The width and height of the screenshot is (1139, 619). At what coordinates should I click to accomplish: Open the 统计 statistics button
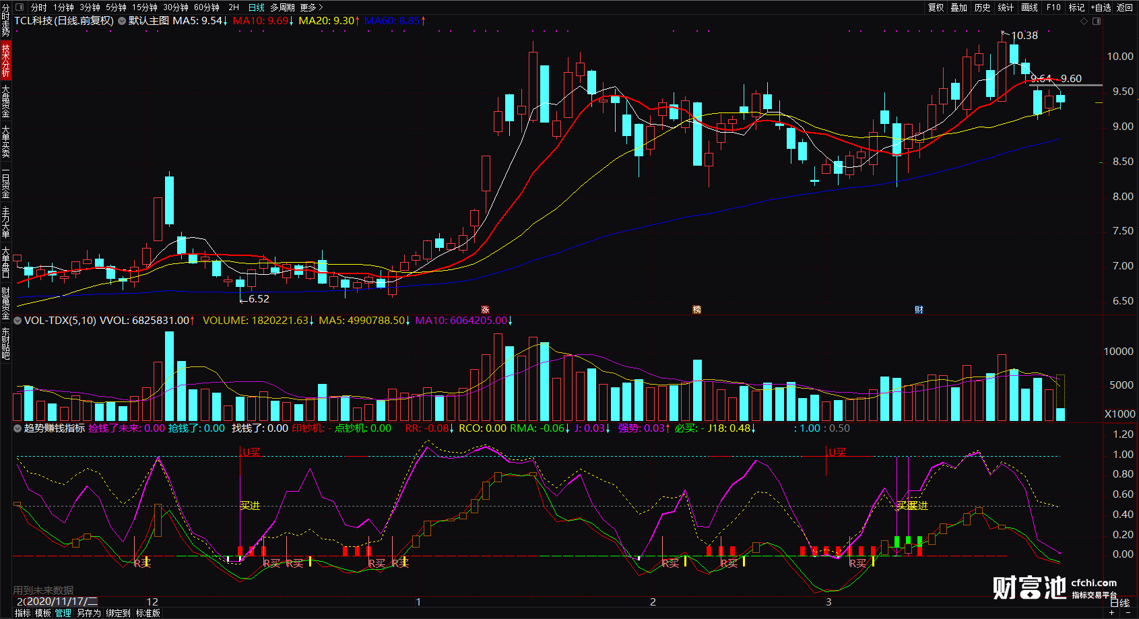[1006, 7]
